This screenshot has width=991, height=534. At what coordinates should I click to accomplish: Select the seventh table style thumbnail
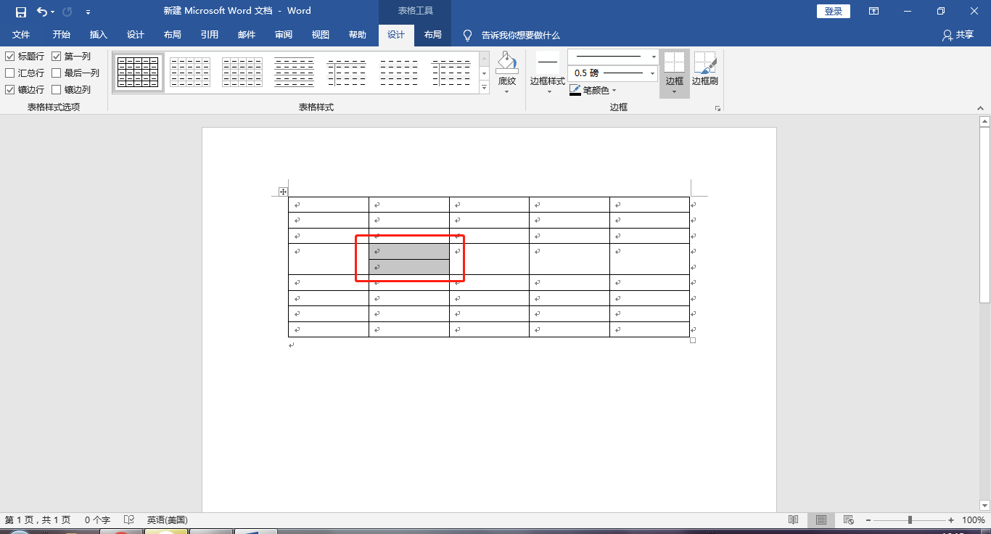point(451,73)
